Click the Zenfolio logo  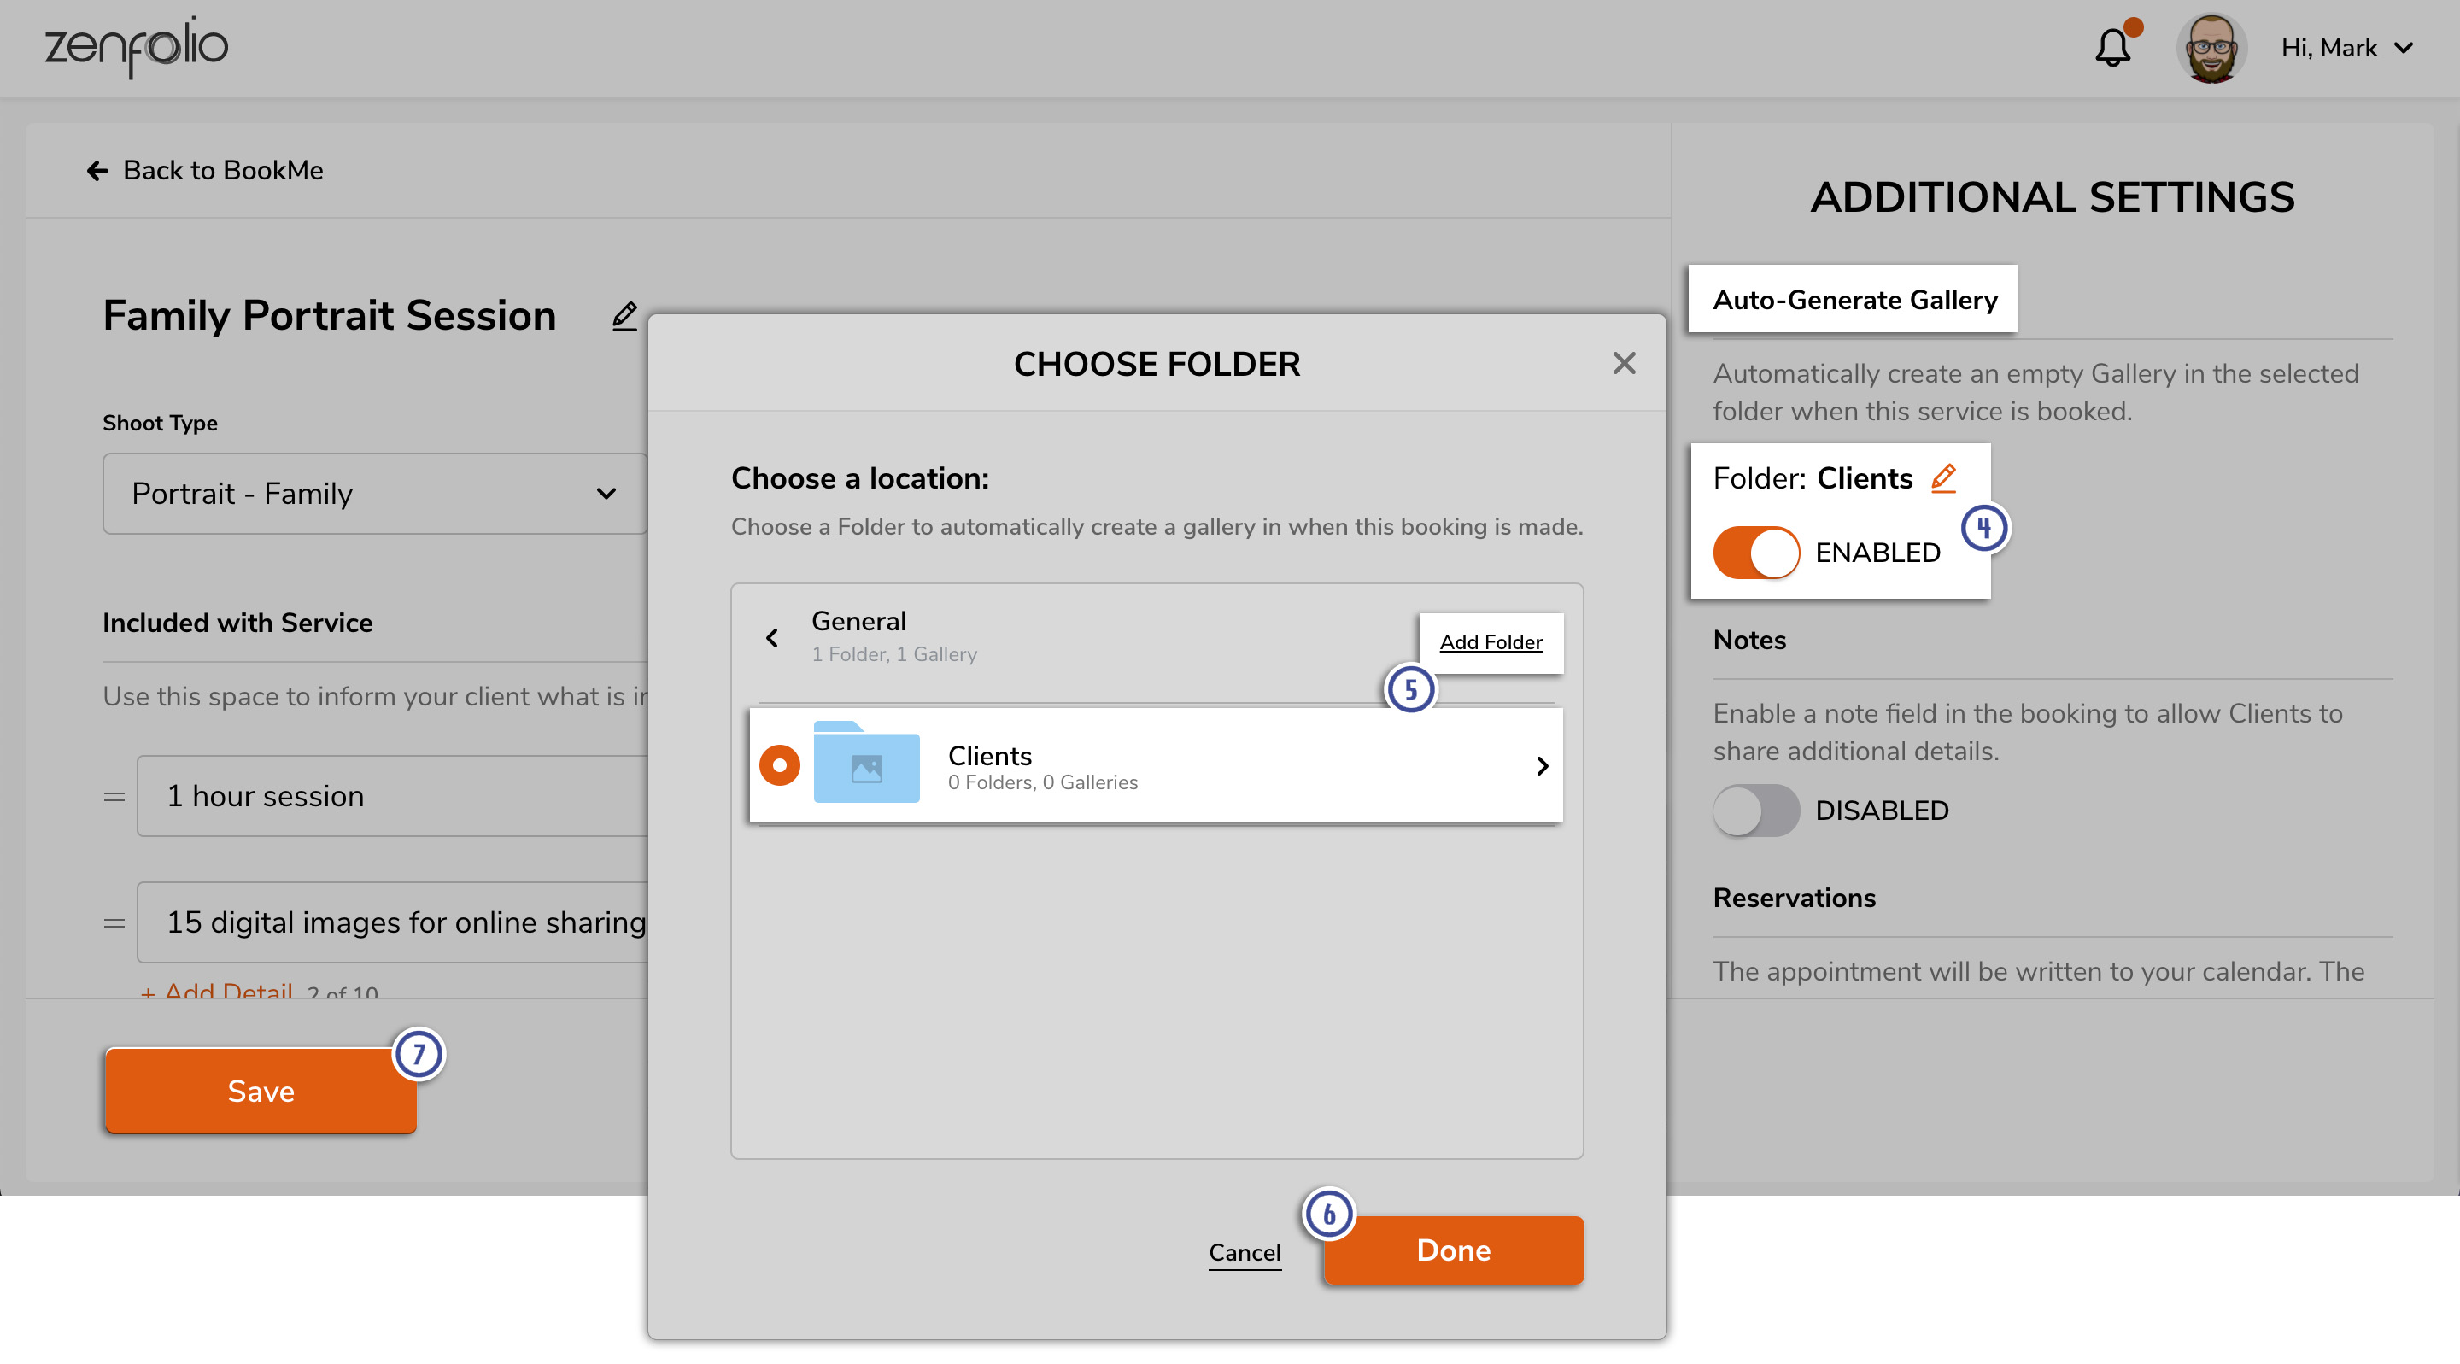pyautogui.click(x=136, y=47)
